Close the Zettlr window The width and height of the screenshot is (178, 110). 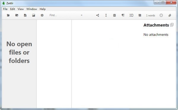171,2
